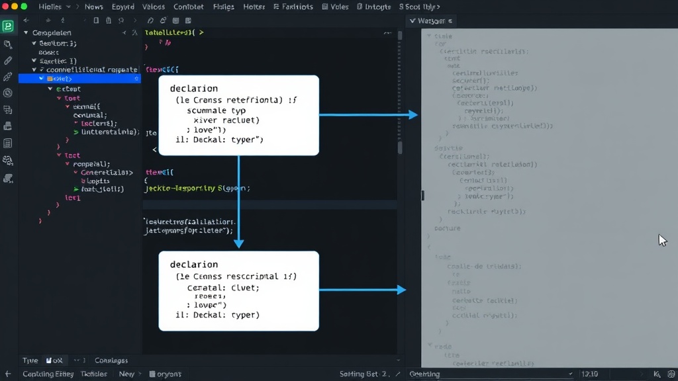Viewport: 678px width, 381px height.
Task: Open the document list icon in the left sidebar
Action: [8, 143]
